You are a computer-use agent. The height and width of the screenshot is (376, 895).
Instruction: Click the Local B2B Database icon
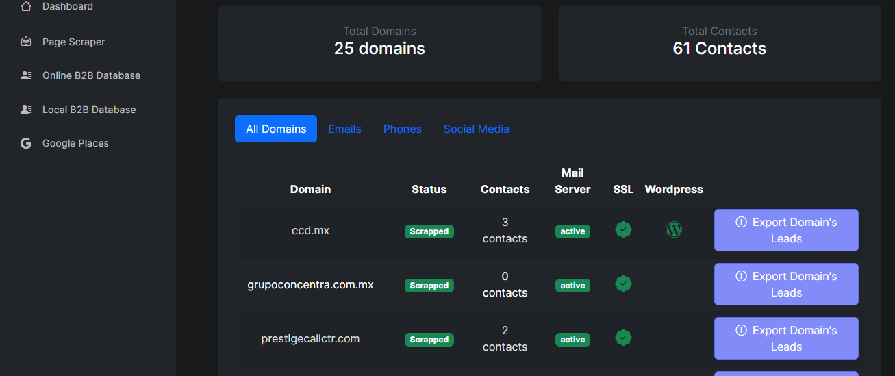coord(26,110)
